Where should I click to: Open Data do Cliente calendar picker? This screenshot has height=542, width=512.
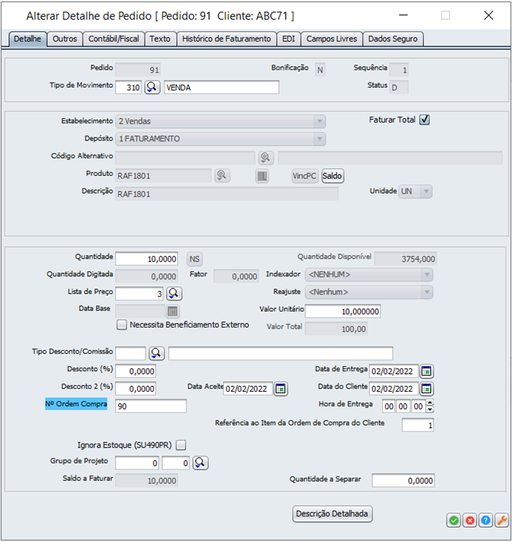pyautogui.click(x=427, y=389)
